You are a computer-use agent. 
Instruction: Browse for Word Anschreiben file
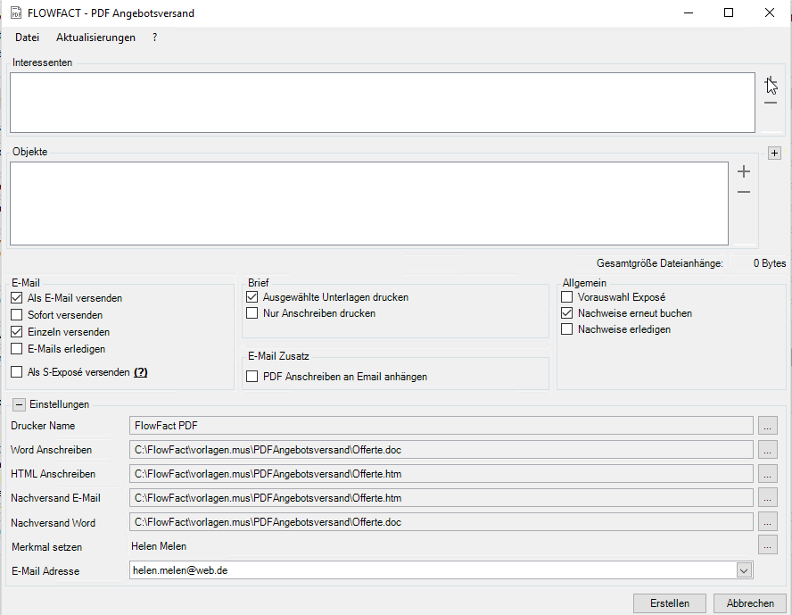(x=768, y=450)
